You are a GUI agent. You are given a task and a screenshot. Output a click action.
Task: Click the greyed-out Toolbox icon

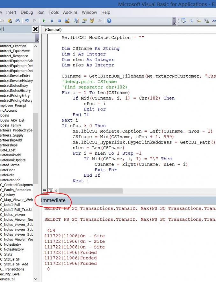pyautogui.click(x=100, y=21)
